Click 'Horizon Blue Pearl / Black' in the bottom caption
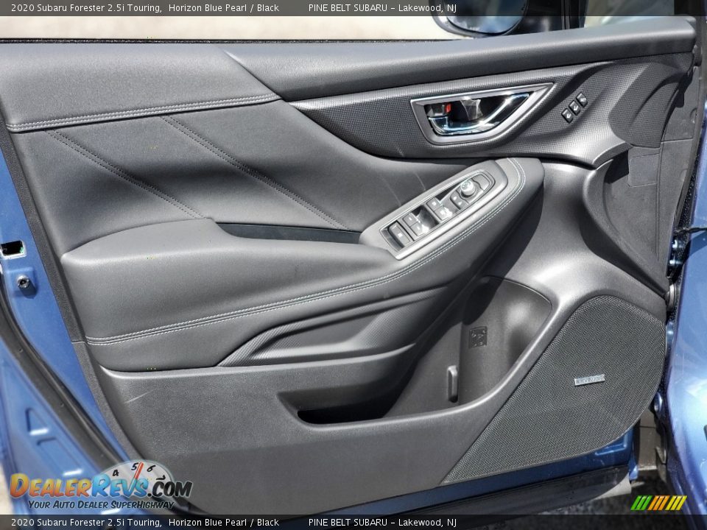Viewport: 707px width, 530px height. [x=223, y=523]
